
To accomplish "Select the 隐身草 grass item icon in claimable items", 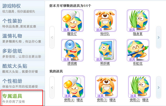I will pyautogui.click(x=138, y=20).
